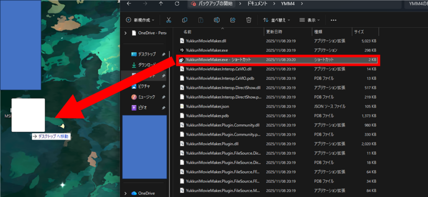Click the YMM4 search field

(x=416, y=4)
